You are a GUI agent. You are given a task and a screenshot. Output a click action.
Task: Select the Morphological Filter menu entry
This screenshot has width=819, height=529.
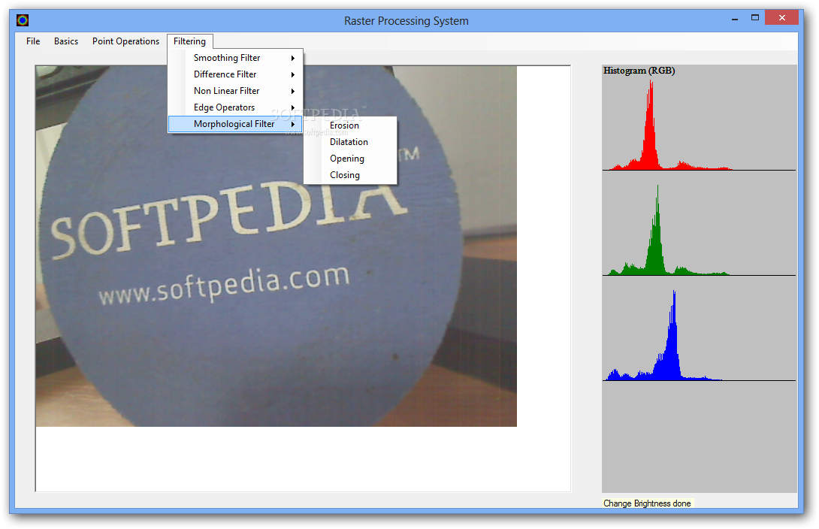coord(235,124)
